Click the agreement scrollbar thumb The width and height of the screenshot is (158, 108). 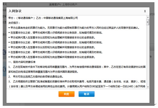tap(148, 22)
